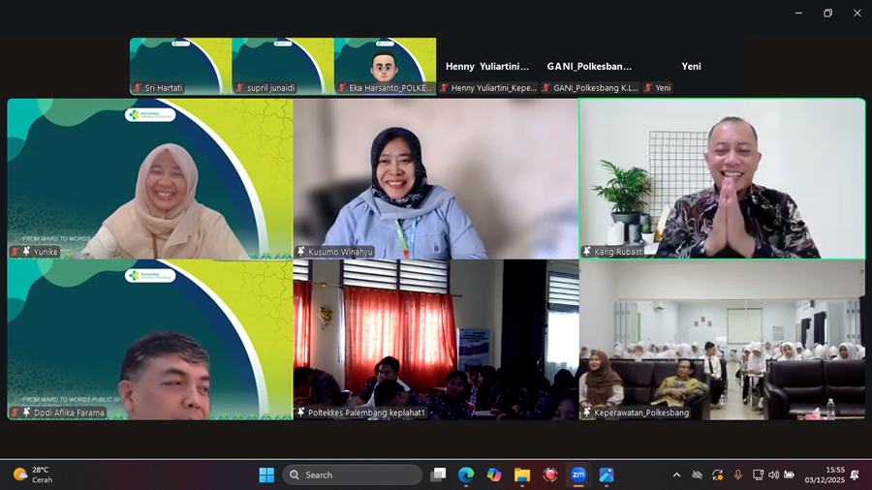The width and height of the screenshot is (872, 490).
Task: Open File Explorer from the taskbar
Action: (522, 475)
